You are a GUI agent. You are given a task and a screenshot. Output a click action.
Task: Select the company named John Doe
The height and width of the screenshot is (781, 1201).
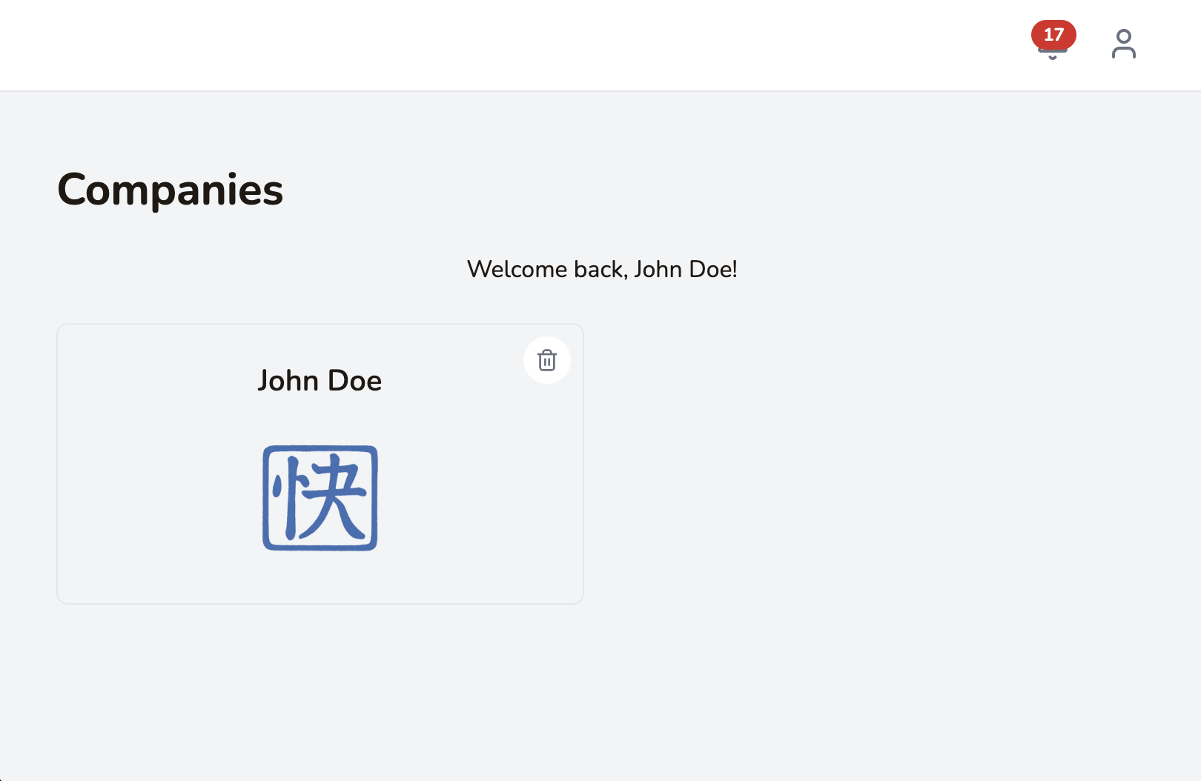[x=320, y=461]
